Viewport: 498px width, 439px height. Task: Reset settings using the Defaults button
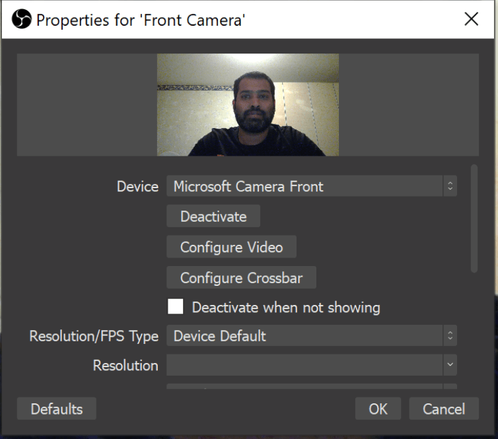point(57,409)
